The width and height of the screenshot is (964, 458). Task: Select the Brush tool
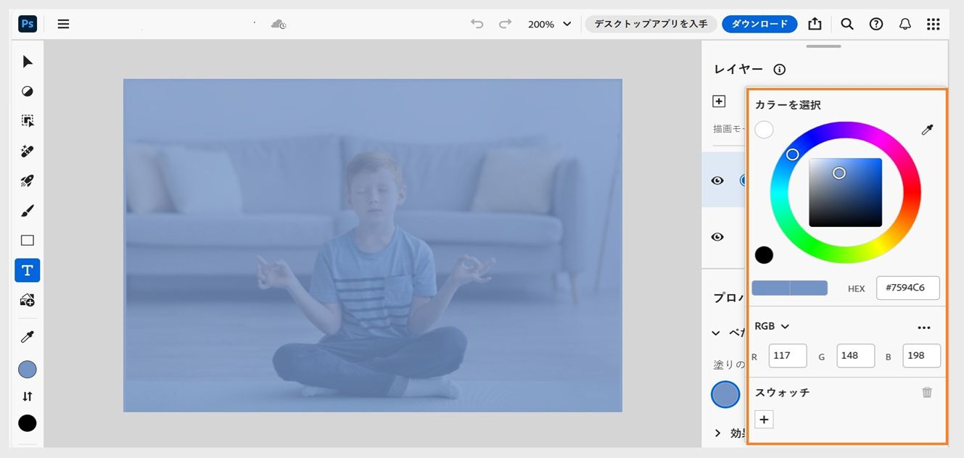[x=28, y=211]
